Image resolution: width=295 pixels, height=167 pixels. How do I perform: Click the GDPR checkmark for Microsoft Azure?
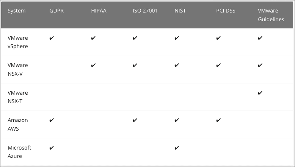(x=52, y=148)
